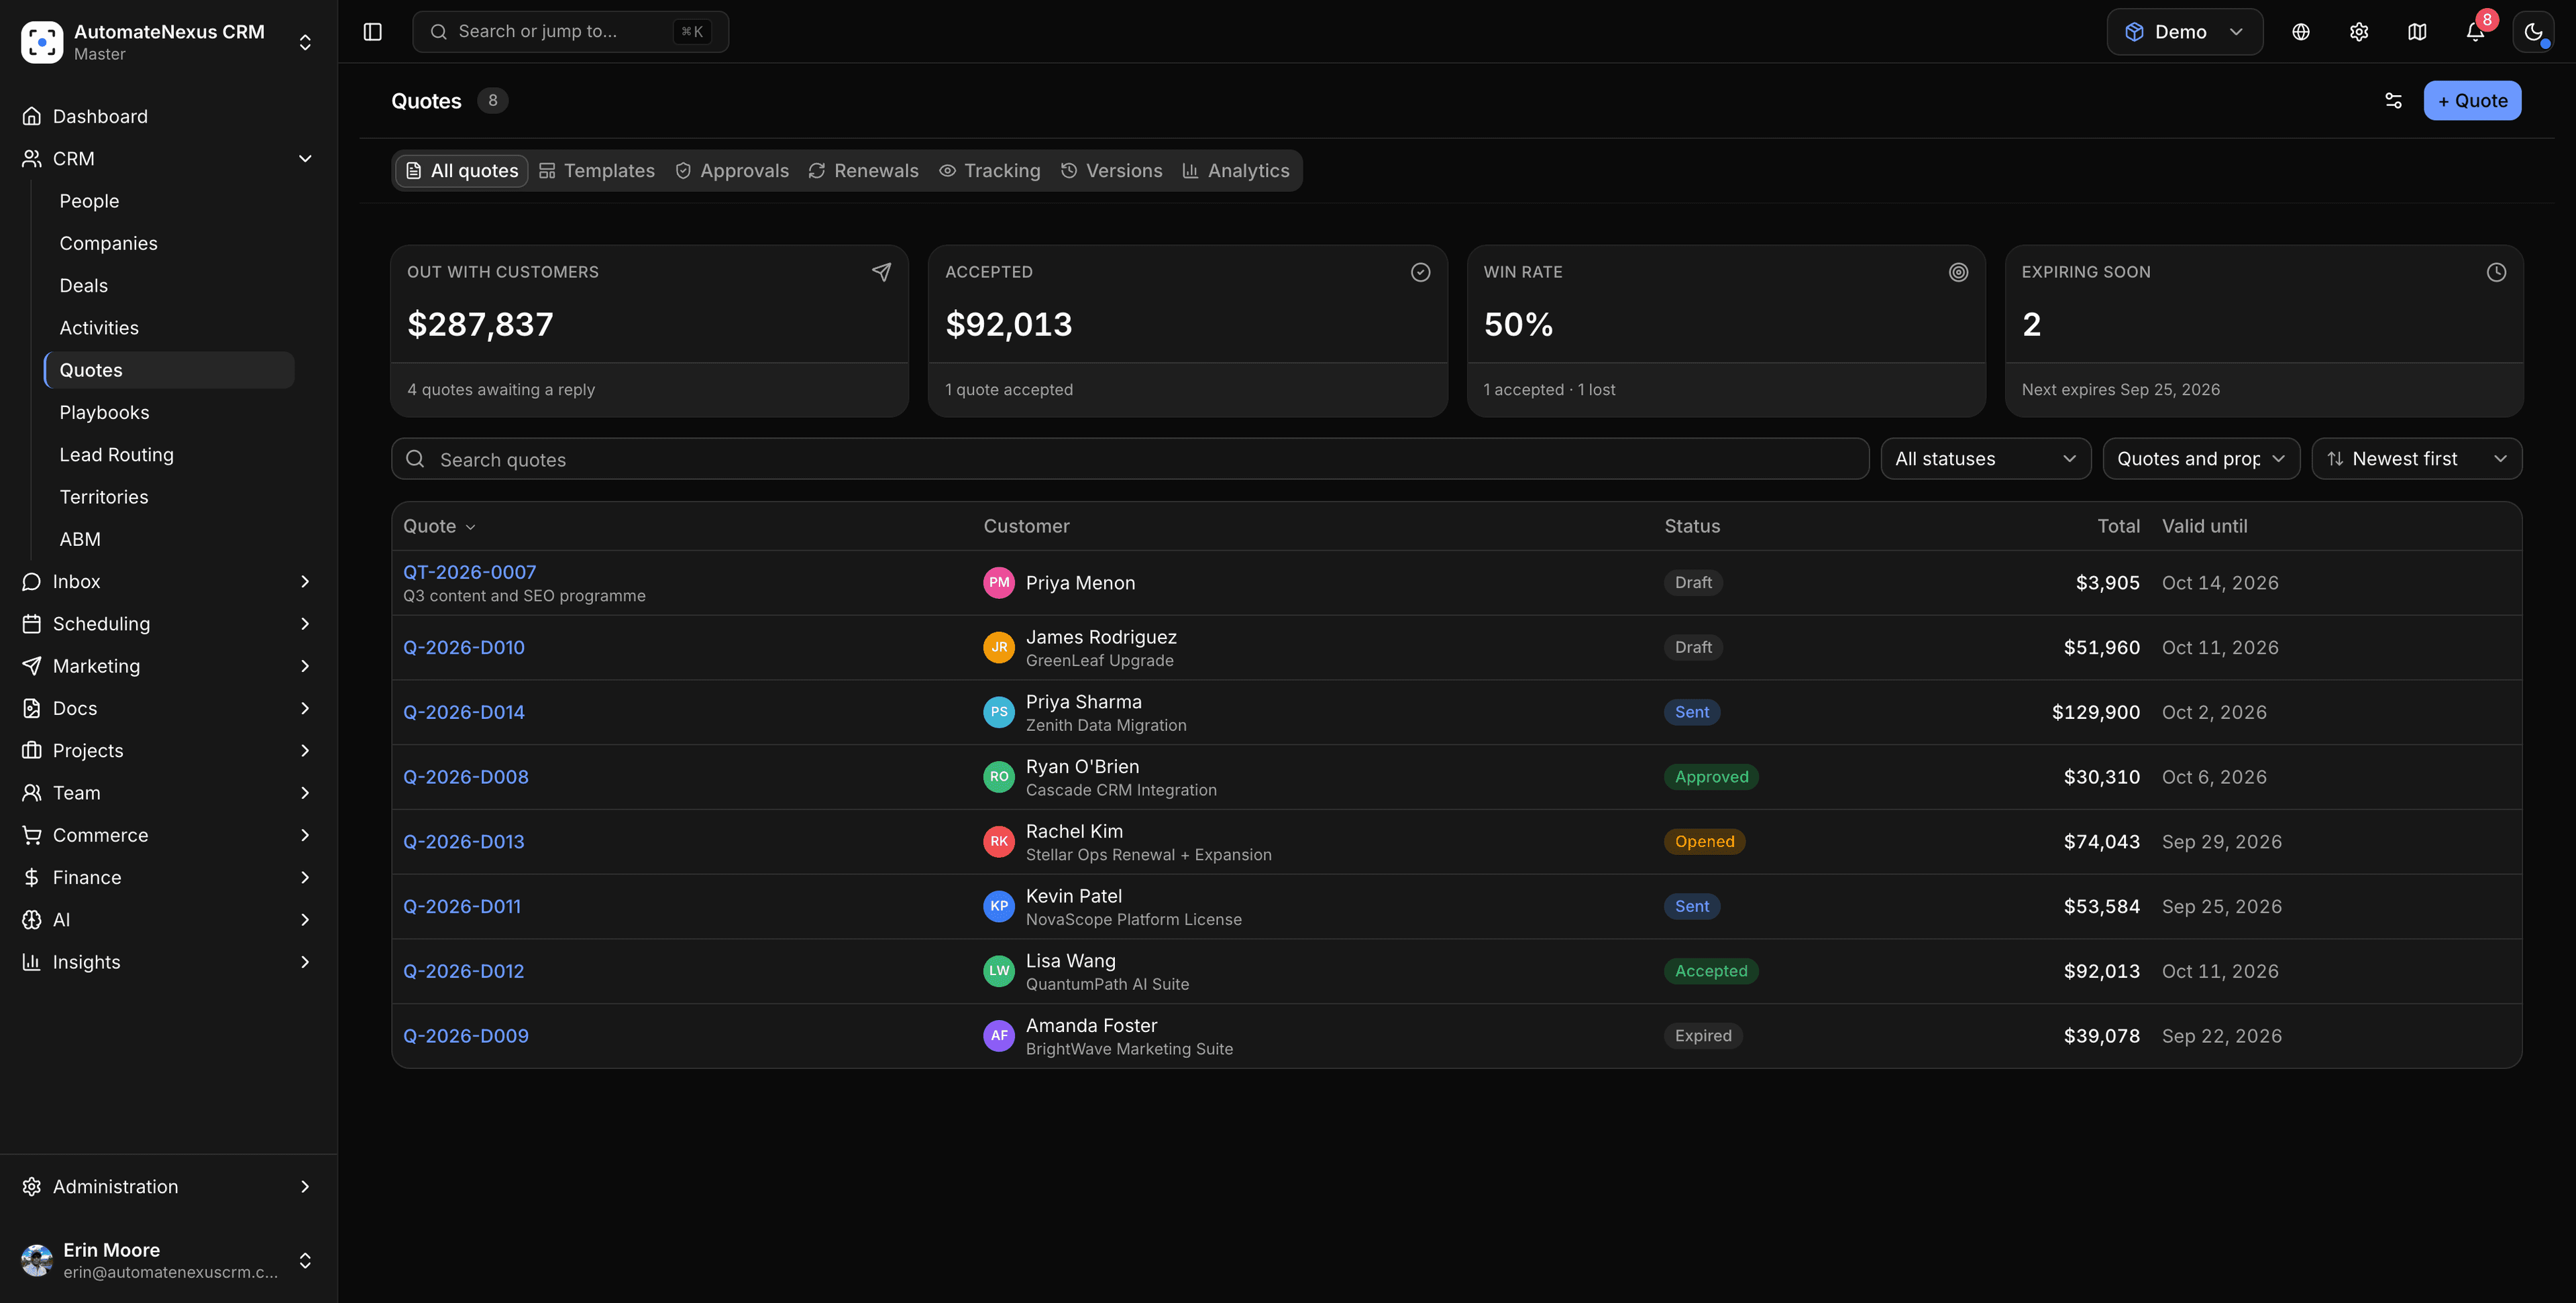Click Priya Menon's PM avatar
Image resolution: width=2576 pixels, height=1303 pixels.
999,583
